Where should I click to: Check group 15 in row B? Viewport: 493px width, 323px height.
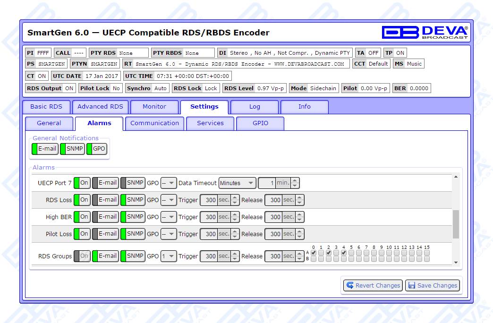tap(427, 259)
